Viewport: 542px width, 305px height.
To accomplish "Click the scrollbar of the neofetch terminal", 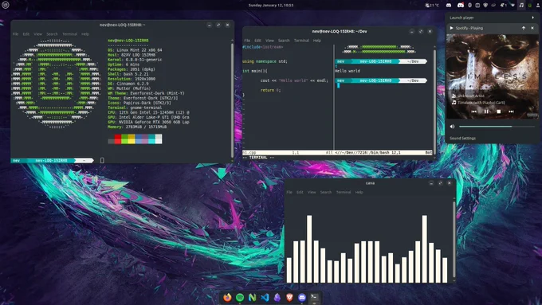I will click(x=232, y=100).
